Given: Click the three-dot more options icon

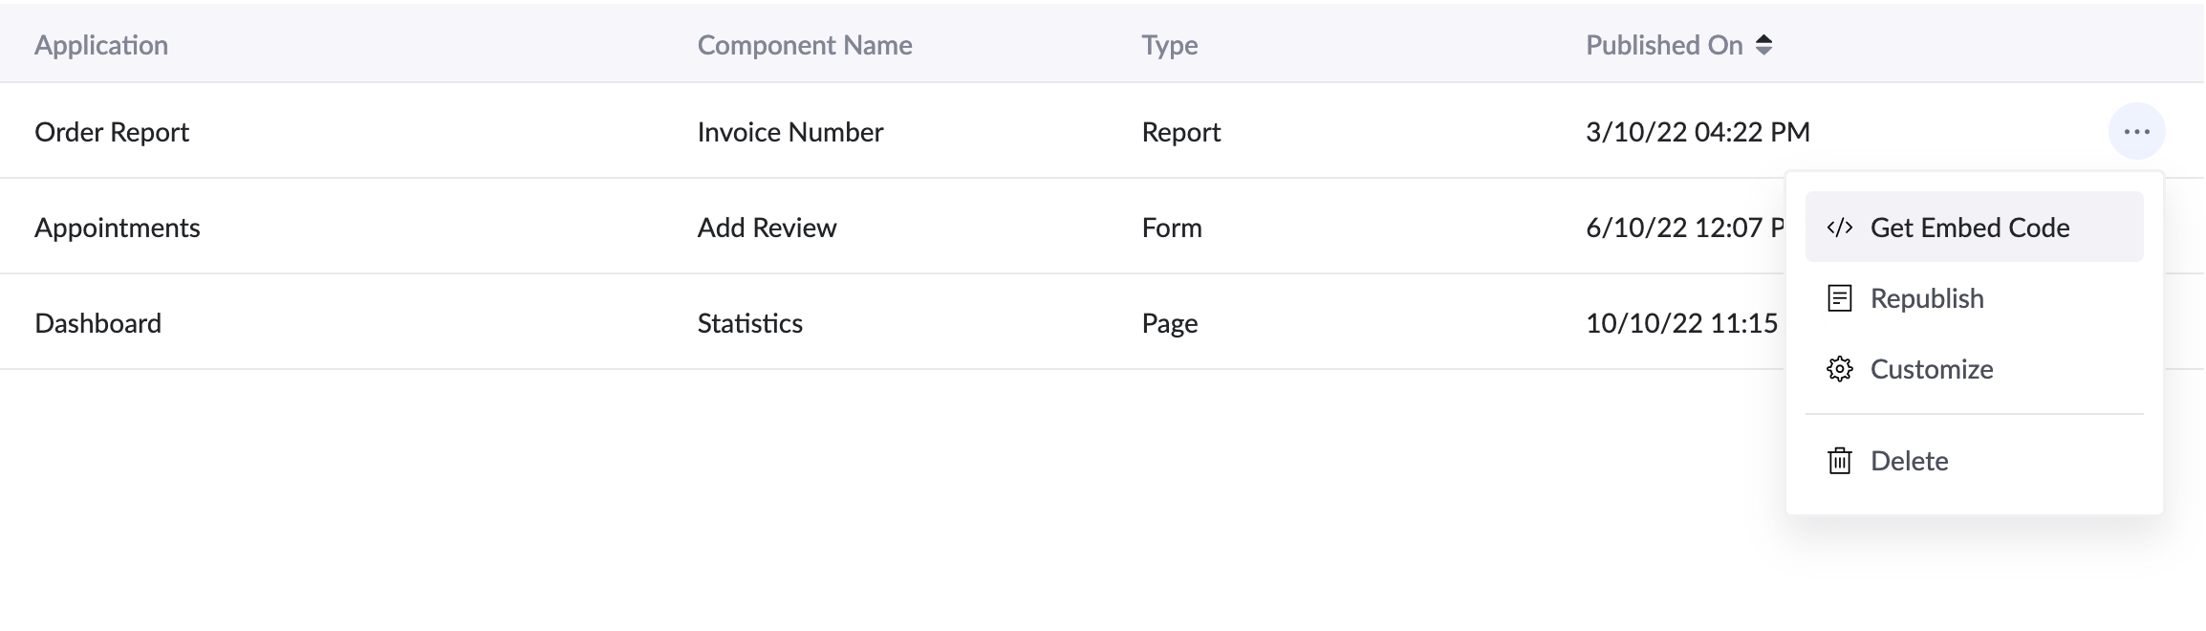Looking at the screenshot, I should (x=2136, y=131).
